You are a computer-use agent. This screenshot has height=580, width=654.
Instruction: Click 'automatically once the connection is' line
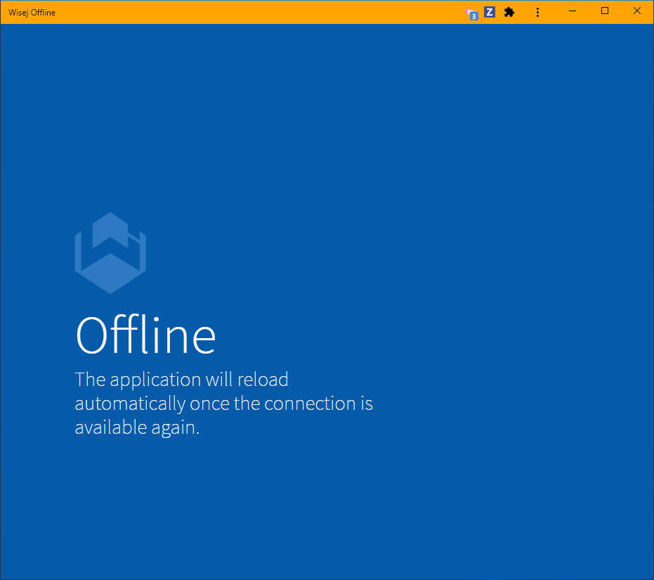click(223, 404)
